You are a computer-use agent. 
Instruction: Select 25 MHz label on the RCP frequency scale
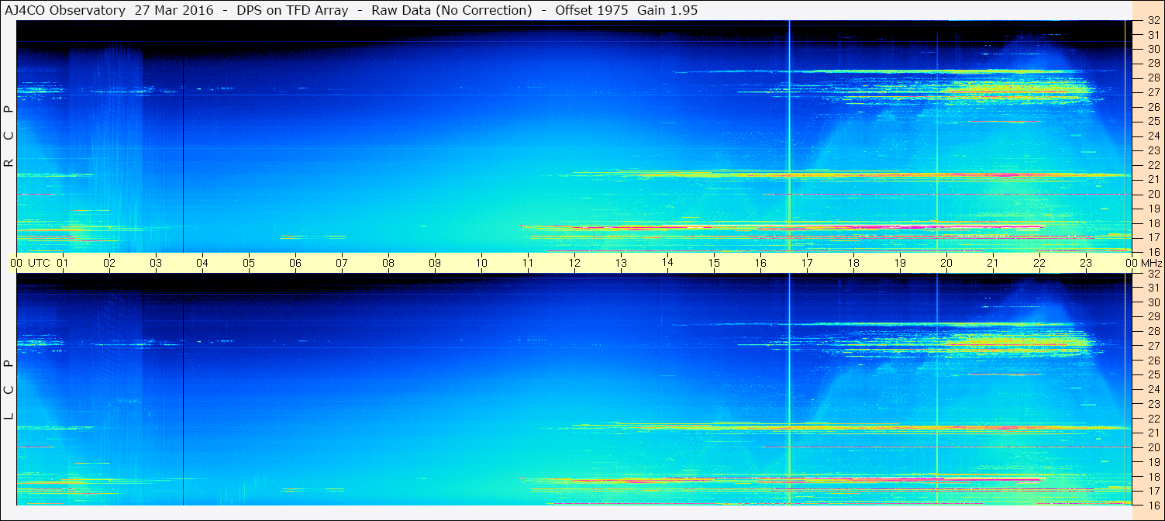[x=1153, y=122]
